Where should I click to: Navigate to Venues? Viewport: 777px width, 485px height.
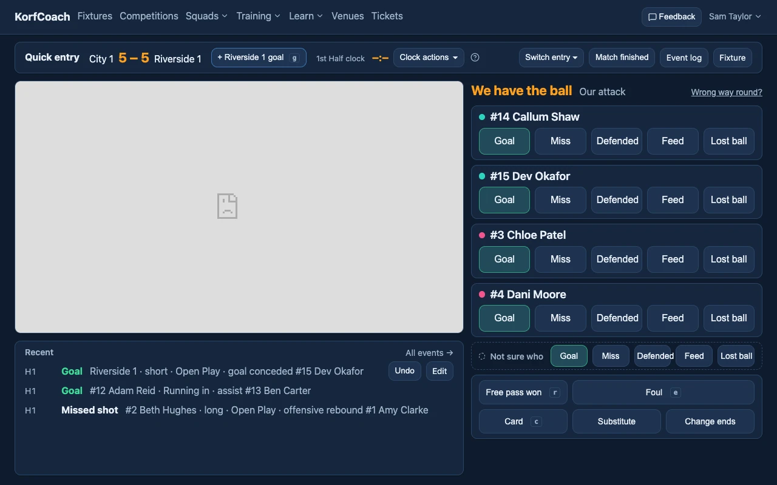(x=348, y=16)
